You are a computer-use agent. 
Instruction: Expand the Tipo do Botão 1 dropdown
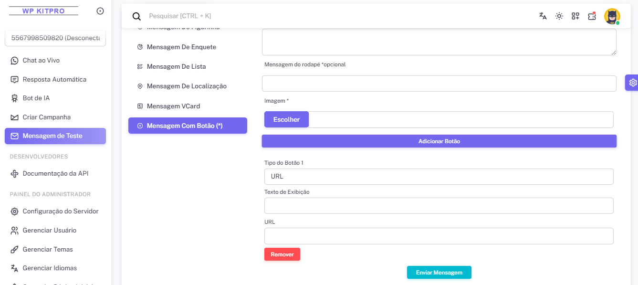point(439,177)
